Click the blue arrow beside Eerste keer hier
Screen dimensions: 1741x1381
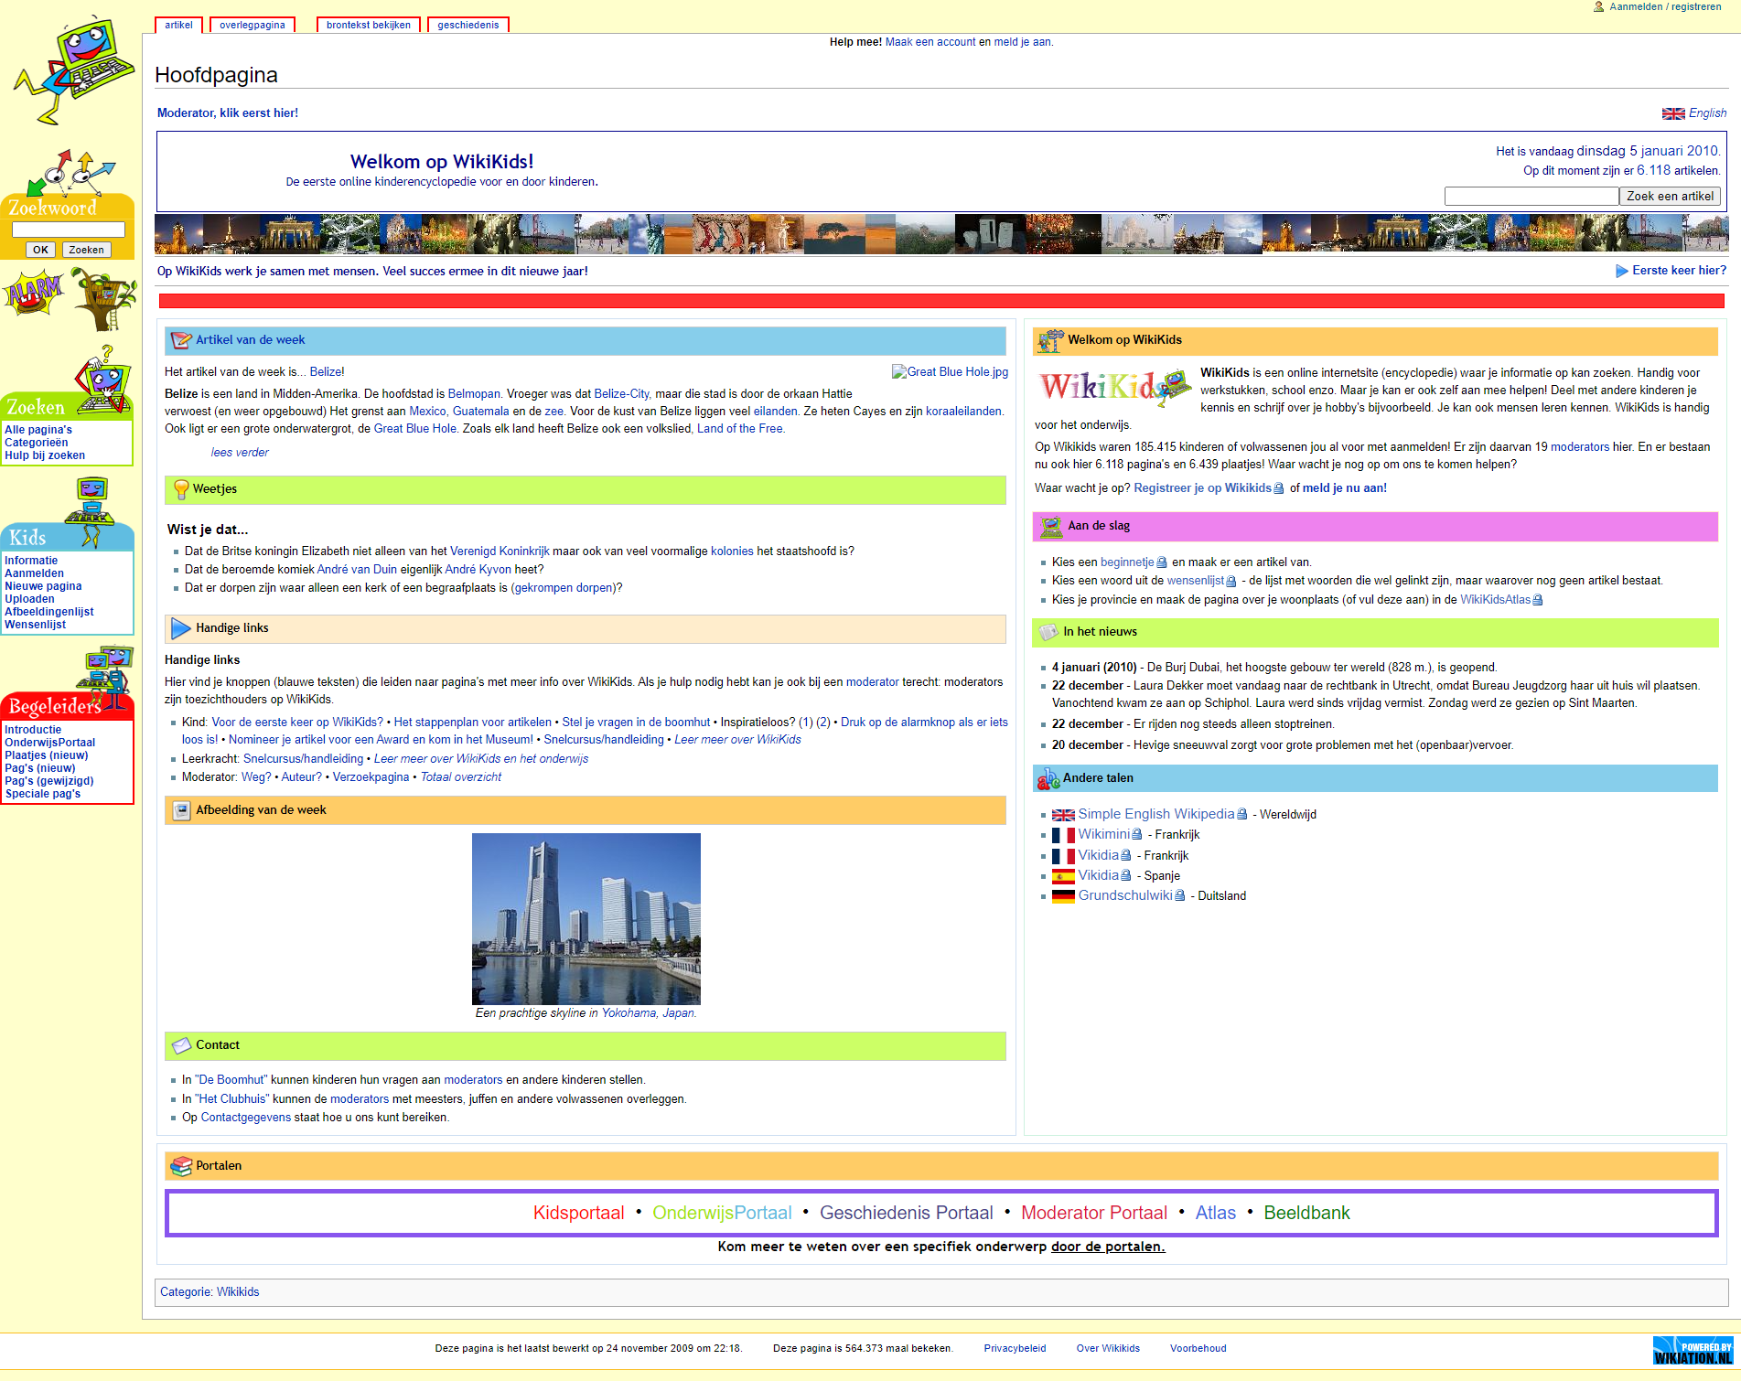coord(1622,271)
